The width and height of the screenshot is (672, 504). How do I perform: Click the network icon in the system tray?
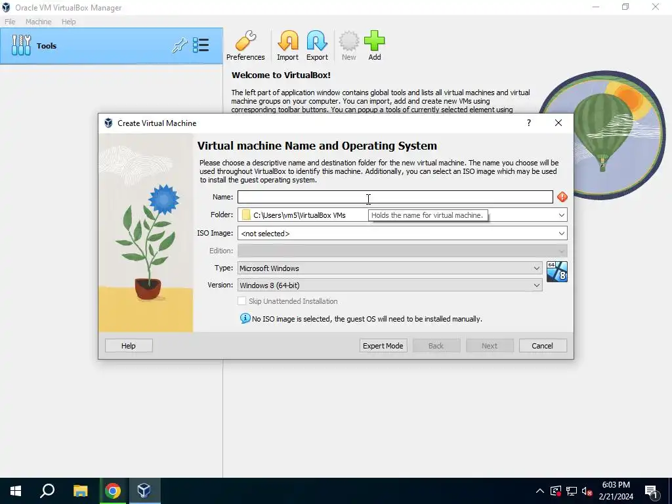pos(572,491)
